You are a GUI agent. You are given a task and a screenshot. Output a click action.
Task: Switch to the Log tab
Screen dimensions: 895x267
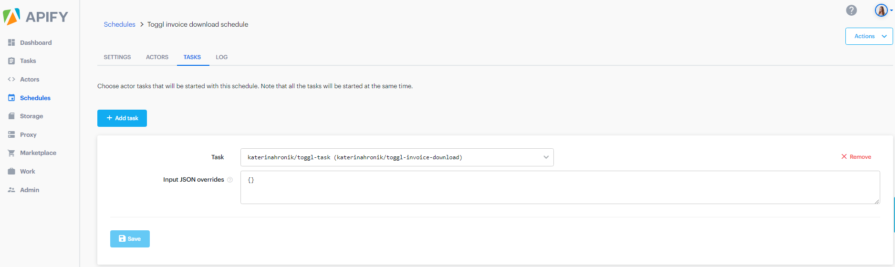click(x=221, y=57)
